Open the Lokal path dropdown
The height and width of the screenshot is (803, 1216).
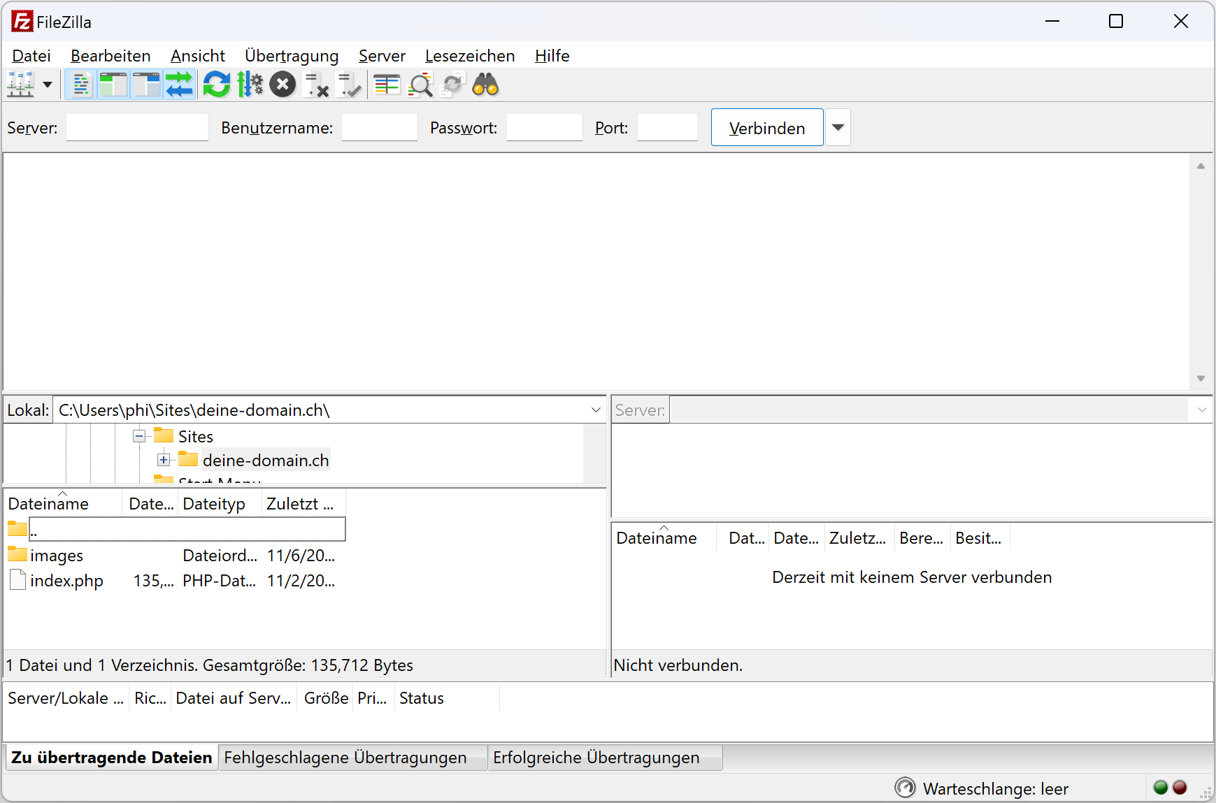click(596, 410)
